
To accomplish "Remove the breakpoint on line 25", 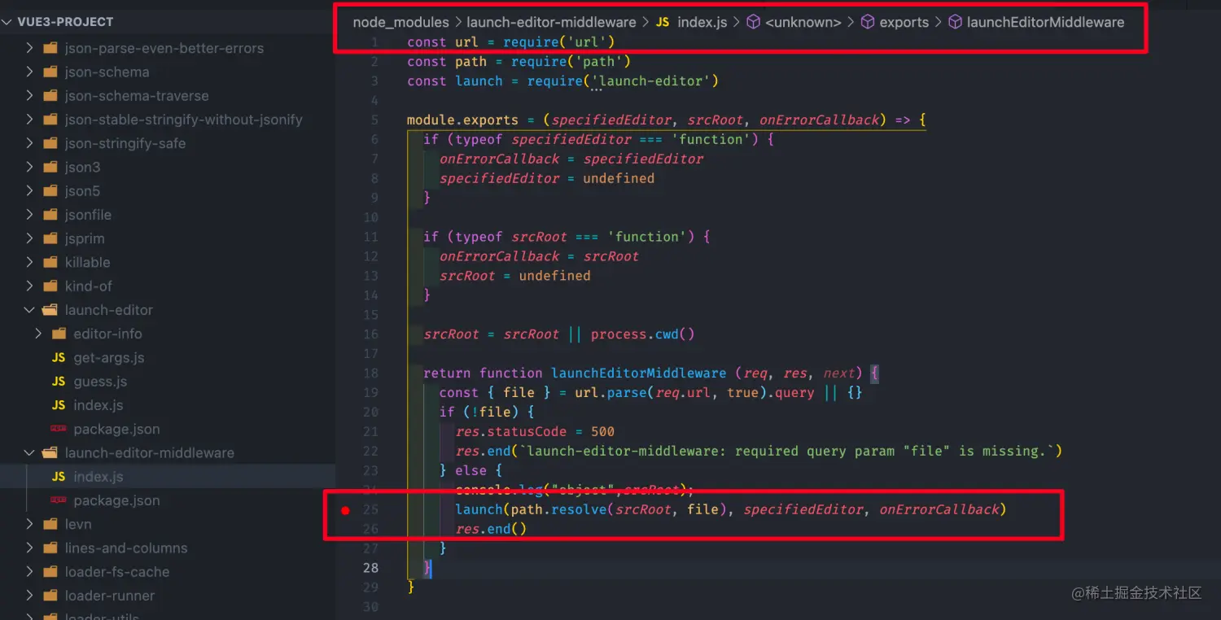I will point(345,510).
